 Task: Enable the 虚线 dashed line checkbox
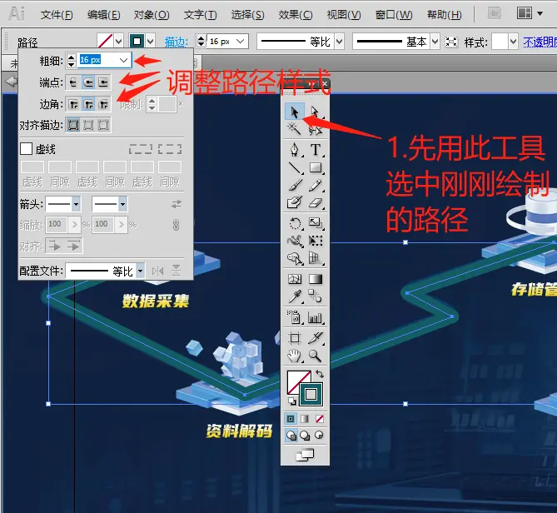click(27, 149)
